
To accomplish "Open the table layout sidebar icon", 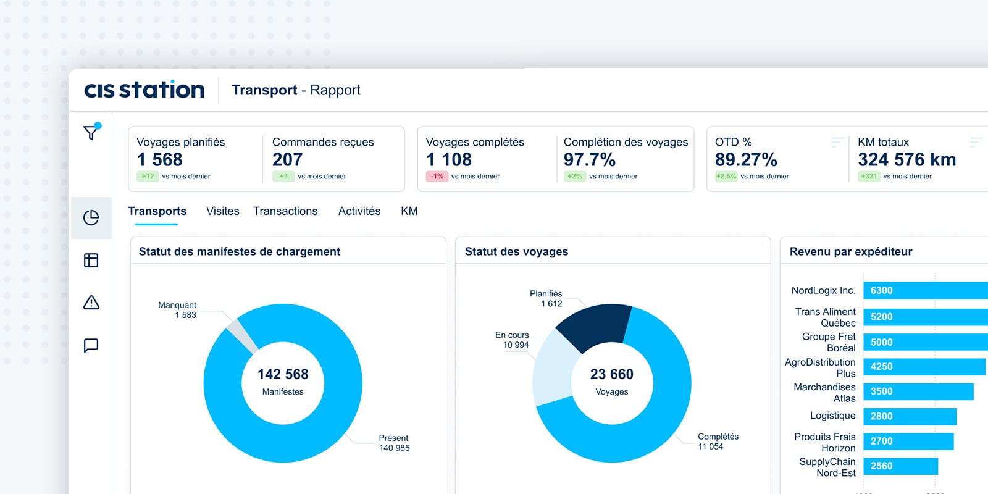I will (91, 261).
